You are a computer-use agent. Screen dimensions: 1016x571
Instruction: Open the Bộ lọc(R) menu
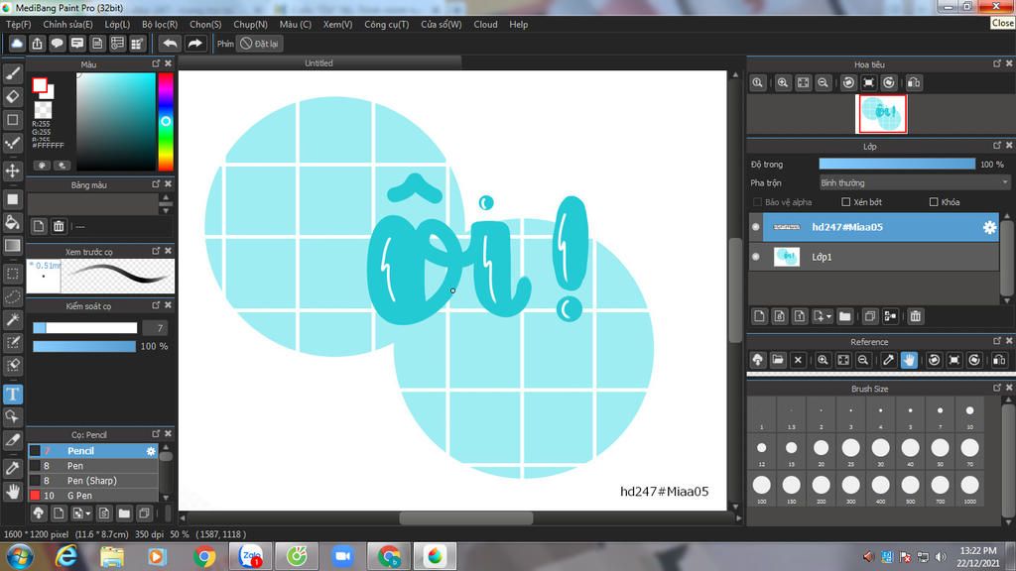click(x=160, y=24)
